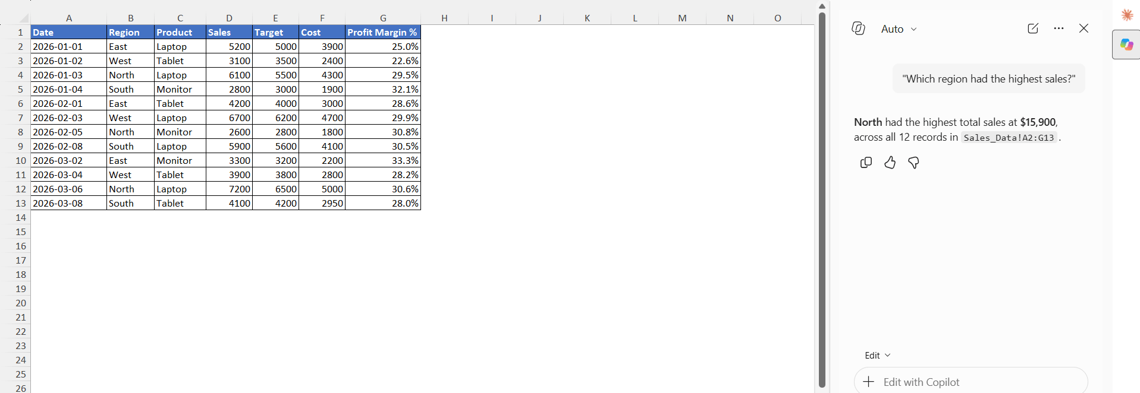Give thumbs down to the response
This screenshot has height=393, width=1140.
[913, 163]
